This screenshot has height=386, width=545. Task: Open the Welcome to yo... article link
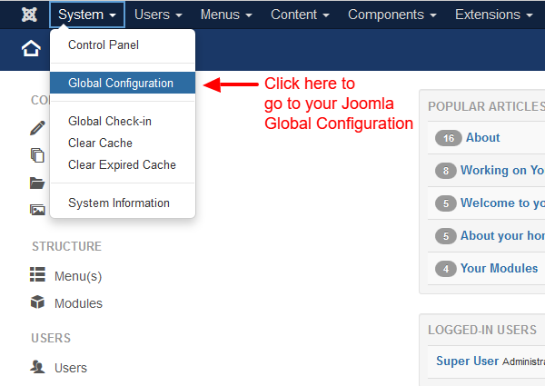[x=502, y=203]
